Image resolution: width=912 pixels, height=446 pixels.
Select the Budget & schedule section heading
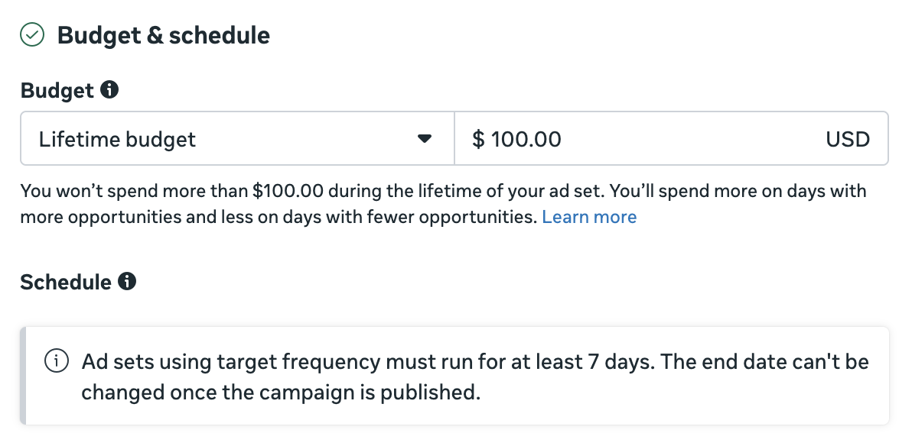[164, 35]
